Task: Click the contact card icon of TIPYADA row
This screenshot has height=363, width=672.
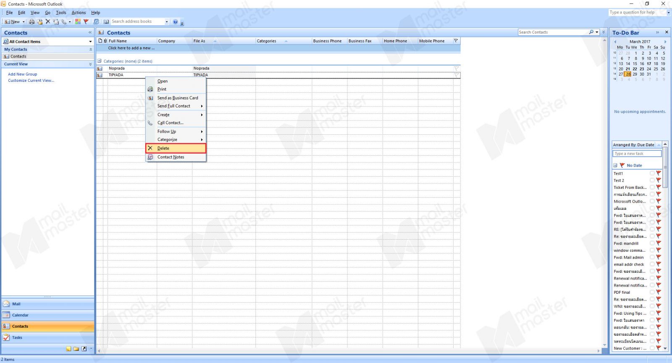Action: [x=100, y=75]
